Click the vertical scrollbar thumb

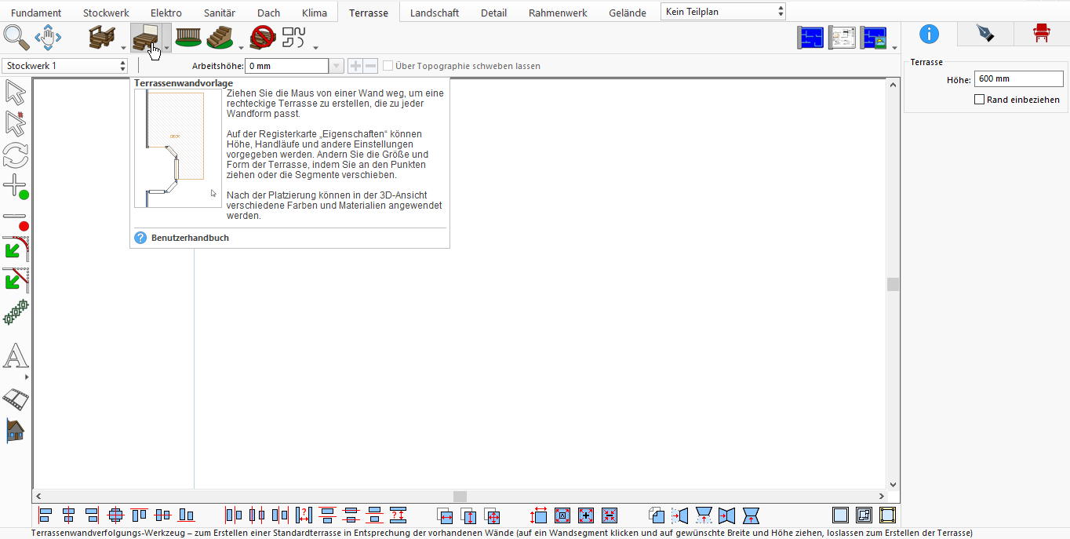pyautogui.click(x=893, y=284)
